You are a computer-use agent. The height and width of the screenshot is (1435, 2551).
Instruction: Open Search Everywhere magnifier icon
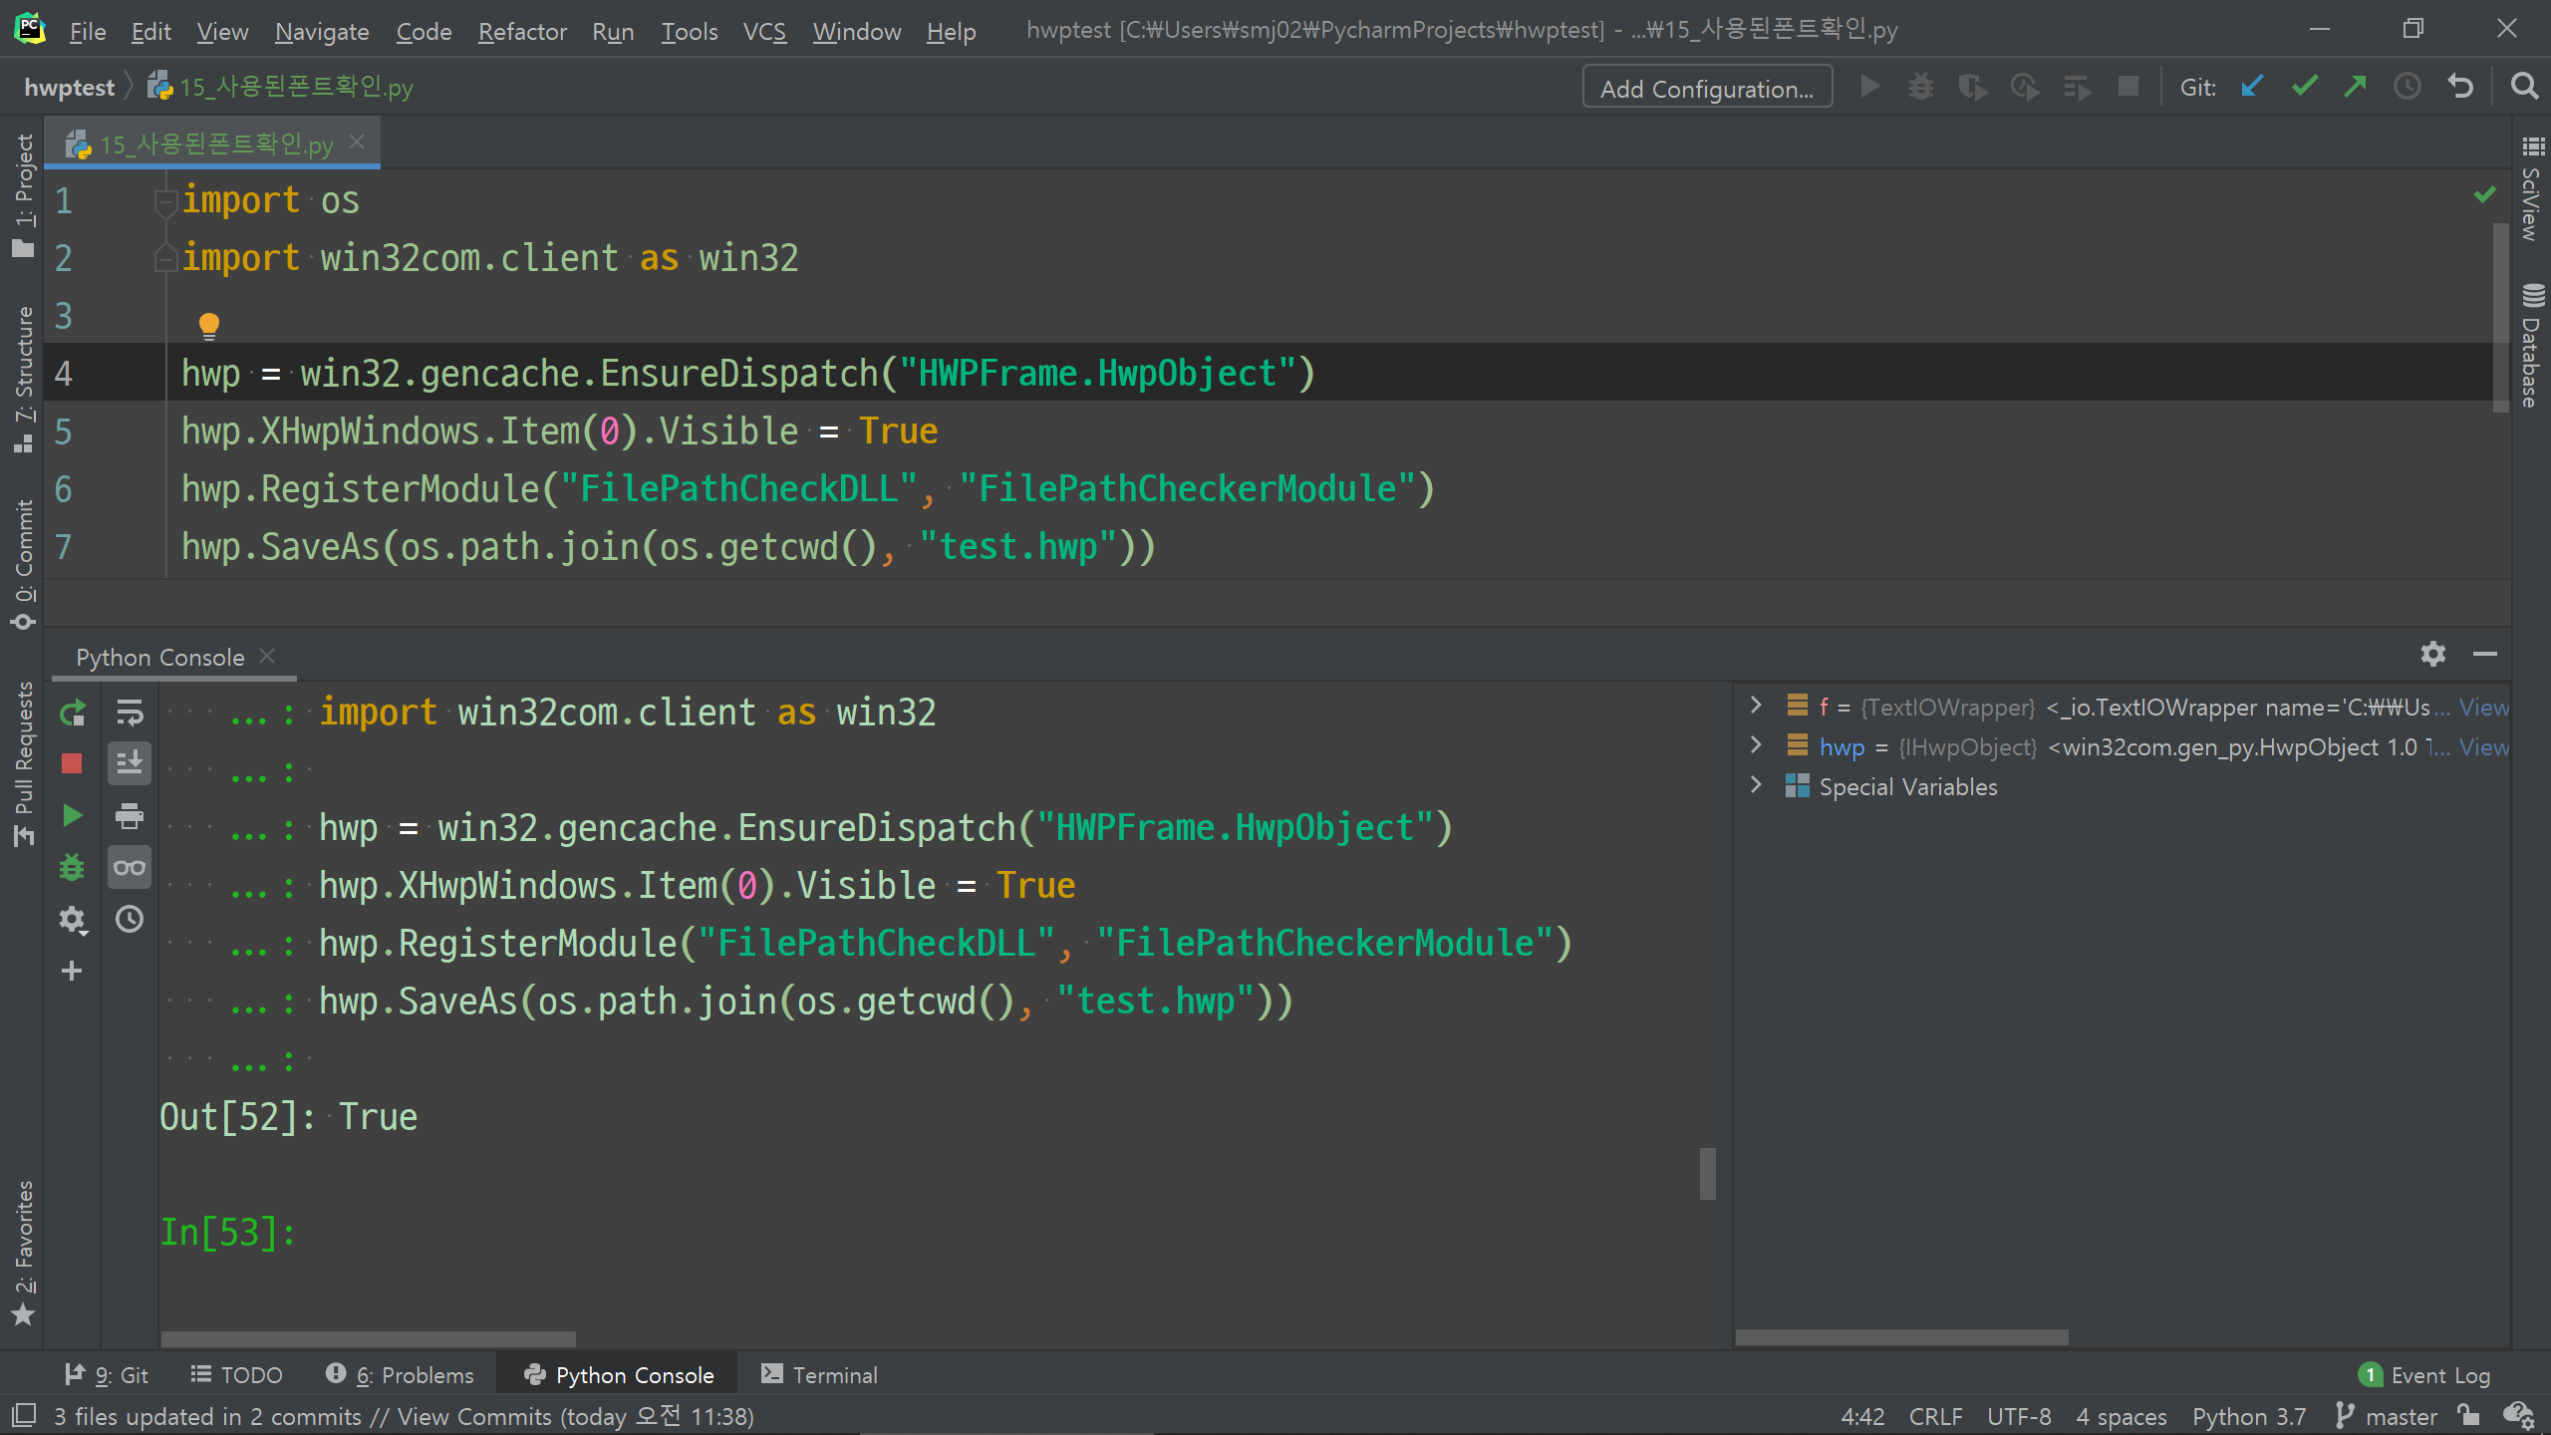[2524, 88]
